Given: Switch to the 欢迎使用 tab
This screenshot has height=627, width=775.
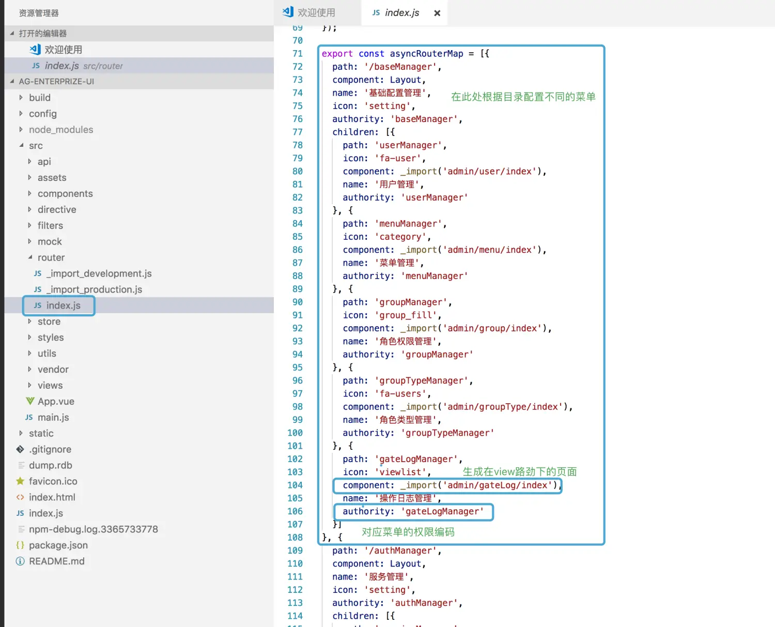Looking at the screenshot, I should pyautogui.click(x=316, y=12).
